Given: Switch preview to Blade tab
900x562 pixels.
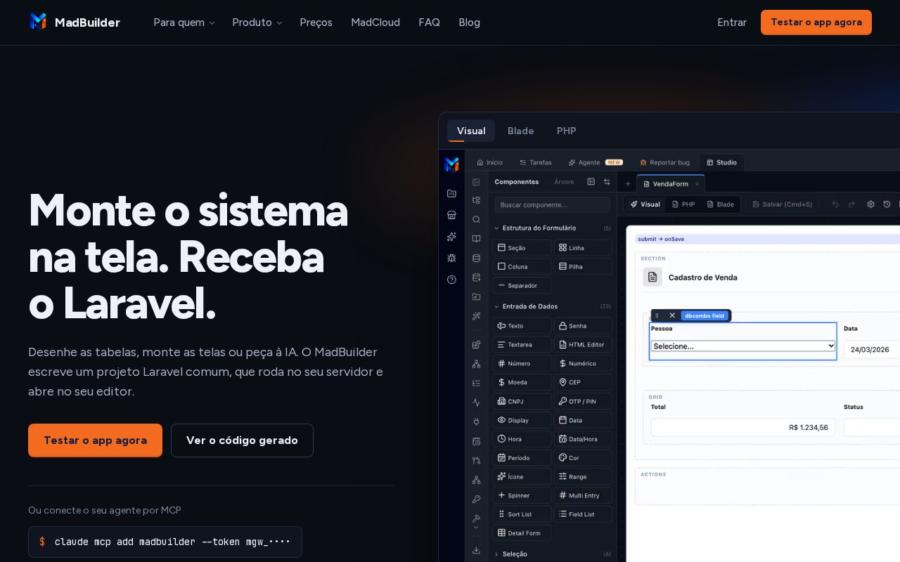Looking at the screenshot, I should point(521,131).
